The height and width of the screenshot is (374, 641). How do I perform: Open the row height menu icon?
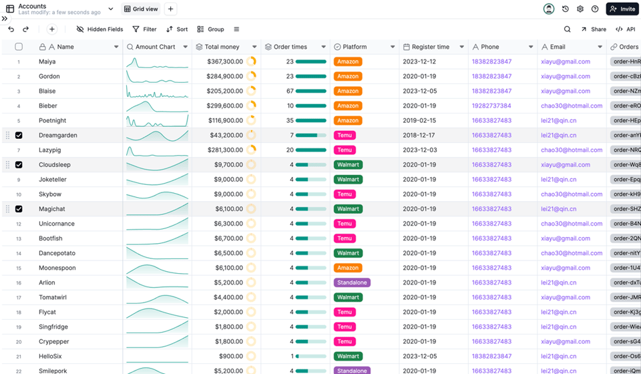[236, 29]
